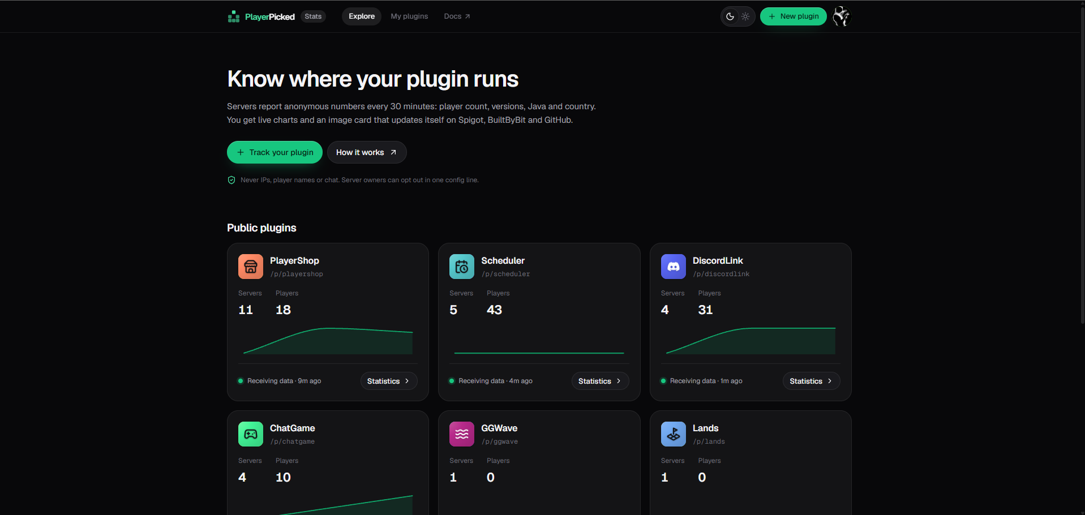Click Track your plugin button

[275, 152]
